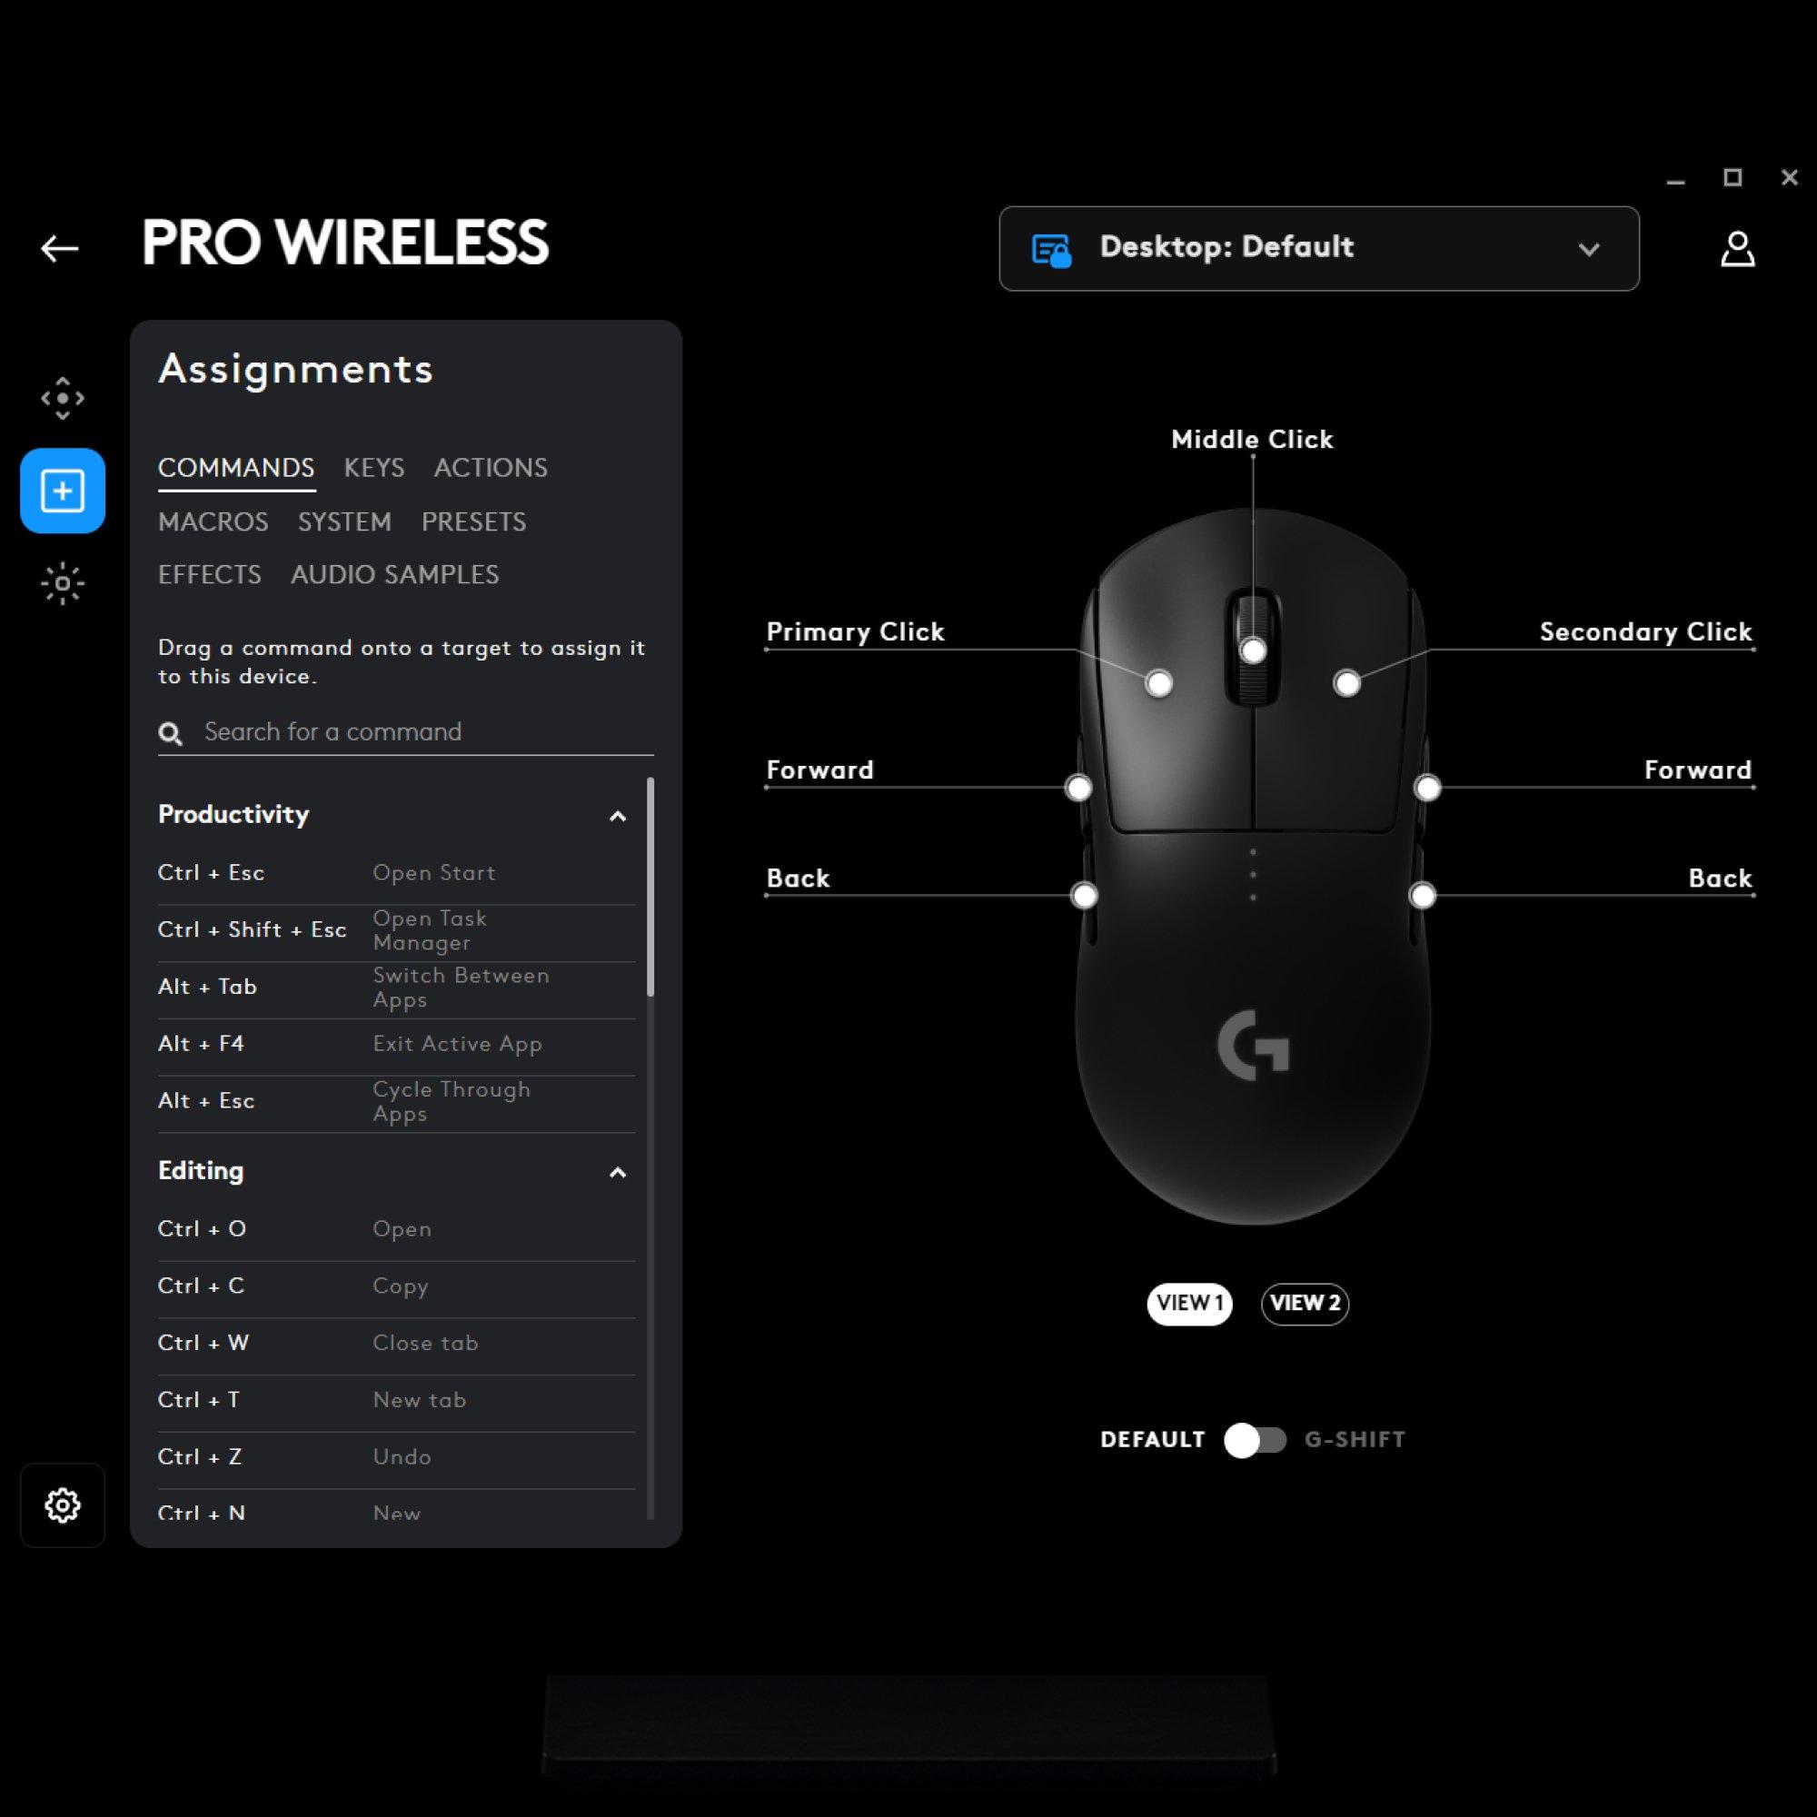1817x1817 pixels.
Task: Click the PRESETS assignments button
Action: (474, 521)
